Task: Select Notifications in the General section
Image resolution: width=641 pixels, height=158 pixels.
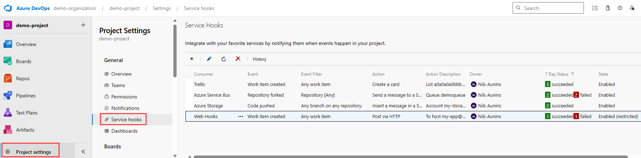Action: click(125, 108)
